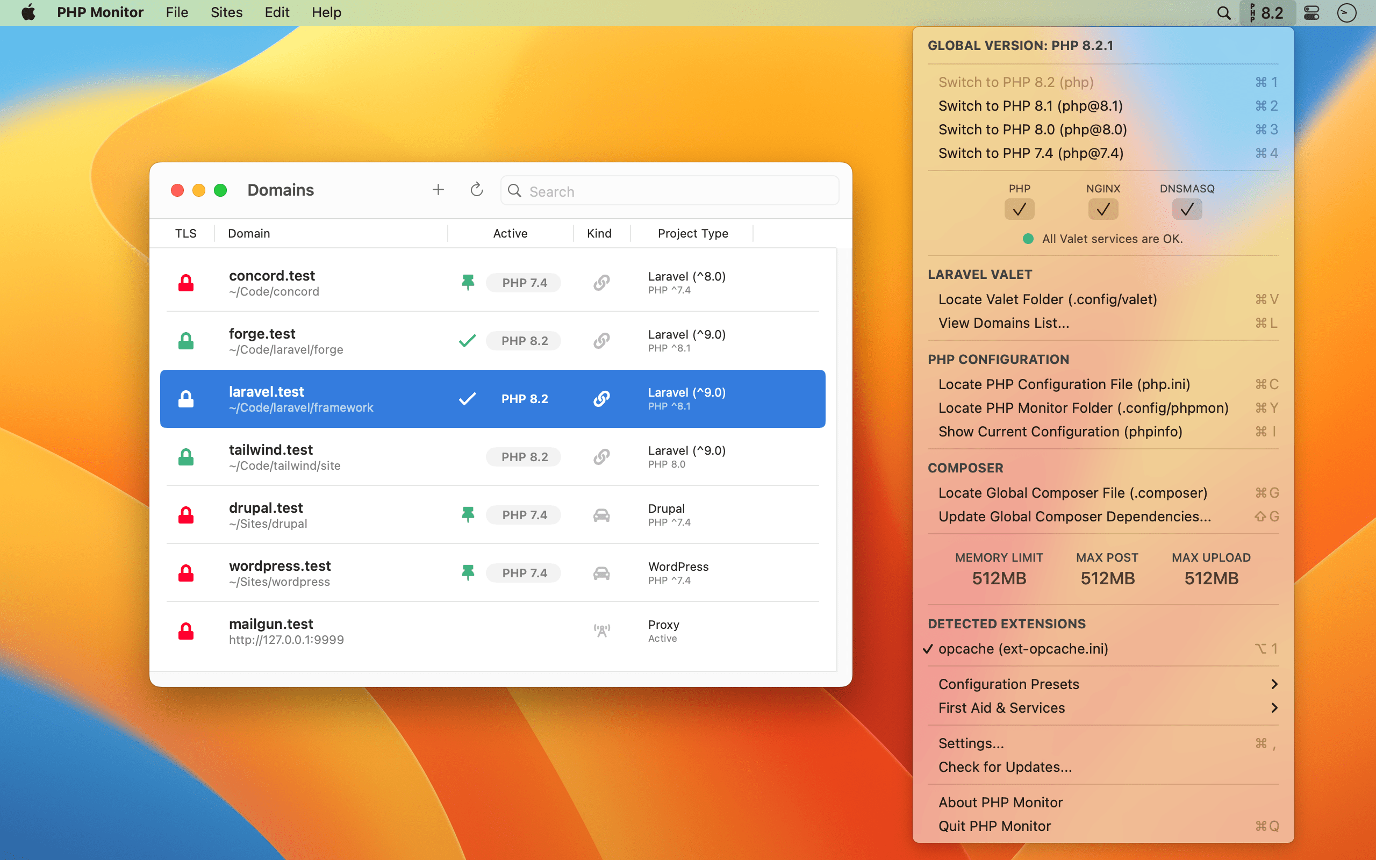Click the green lock for tailwind.test
The width and height of the screenshot is (1376, 860).
point(186,457)
